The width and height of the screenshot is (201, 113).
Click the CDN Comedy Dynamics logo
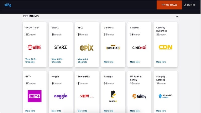(x=166, y=47)
